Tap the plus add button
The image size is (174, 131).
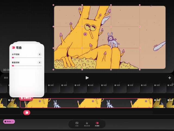click(170, 78)
